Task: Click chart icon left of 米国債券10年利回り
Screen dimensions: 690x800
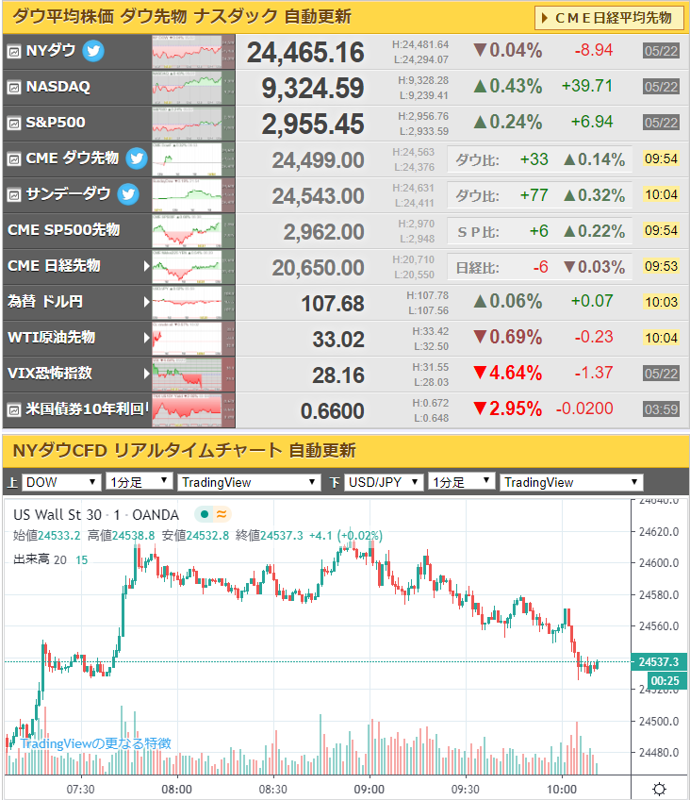Action: pos(14,409)
